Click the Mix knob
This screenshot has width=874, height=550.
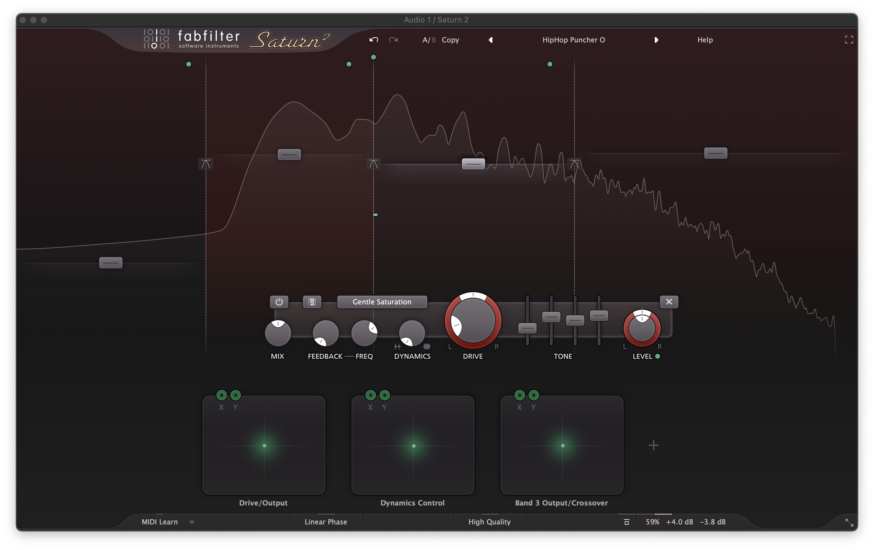pos(278,333)
